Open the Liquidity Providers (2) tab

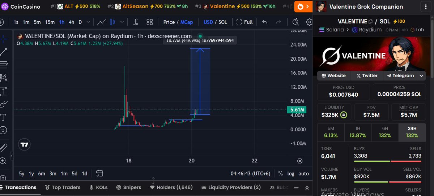coord(231,187)
